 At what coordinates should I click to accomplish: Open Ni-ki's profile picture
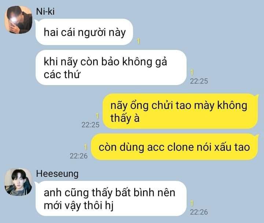click(x=18, y=20)
